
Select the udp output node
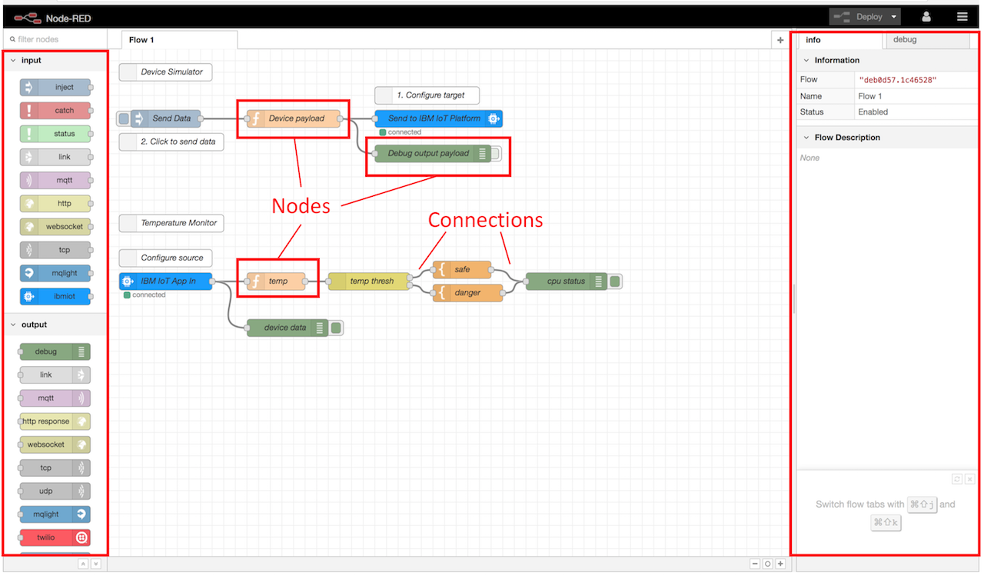[55, 491]
